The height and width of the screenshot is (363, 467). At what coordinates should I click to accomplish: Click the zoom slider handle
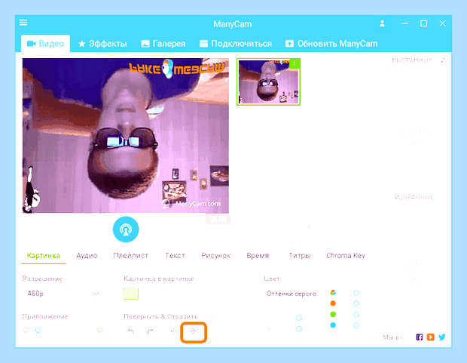pos(38,330)
